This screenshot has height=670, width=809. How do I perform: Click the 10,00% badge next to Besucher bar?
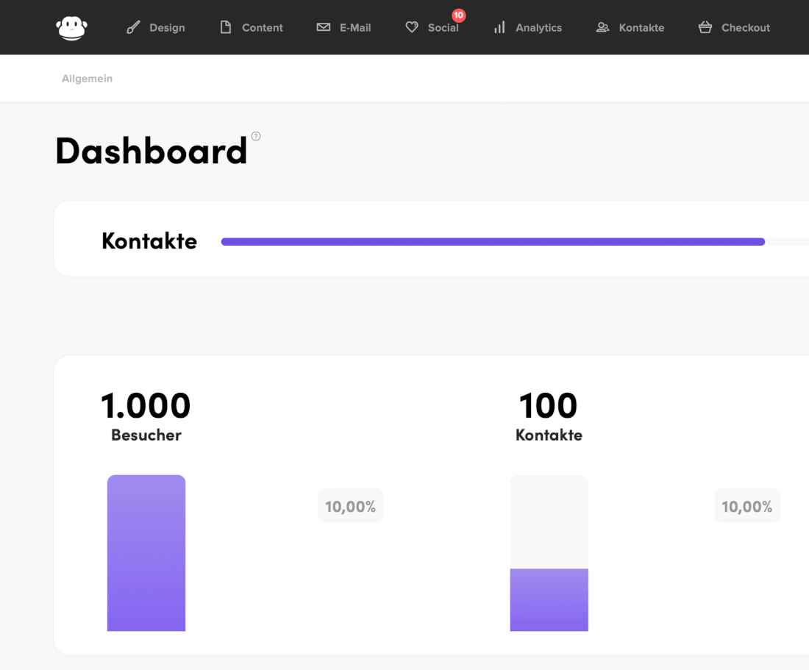(350, 506)
